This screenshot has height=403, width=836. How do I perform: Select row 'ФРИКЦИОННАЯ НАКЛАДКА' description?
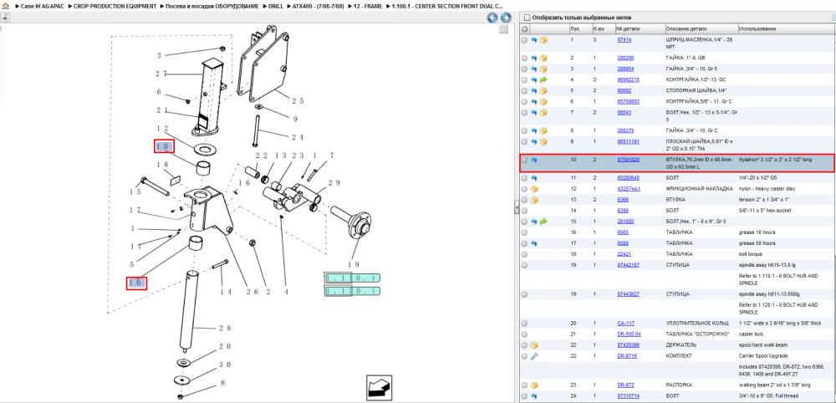point(700,189)
